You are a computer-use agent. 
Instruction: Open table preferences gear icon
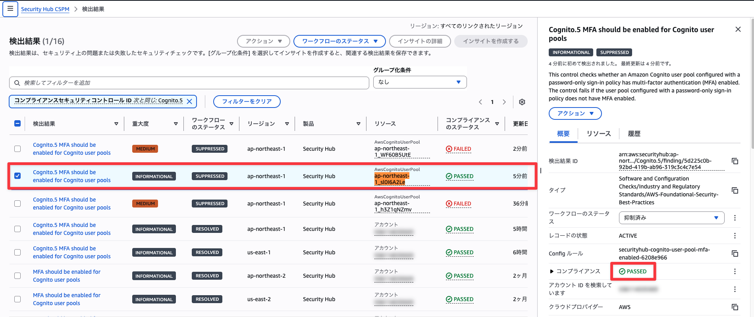tap(522, 102)
